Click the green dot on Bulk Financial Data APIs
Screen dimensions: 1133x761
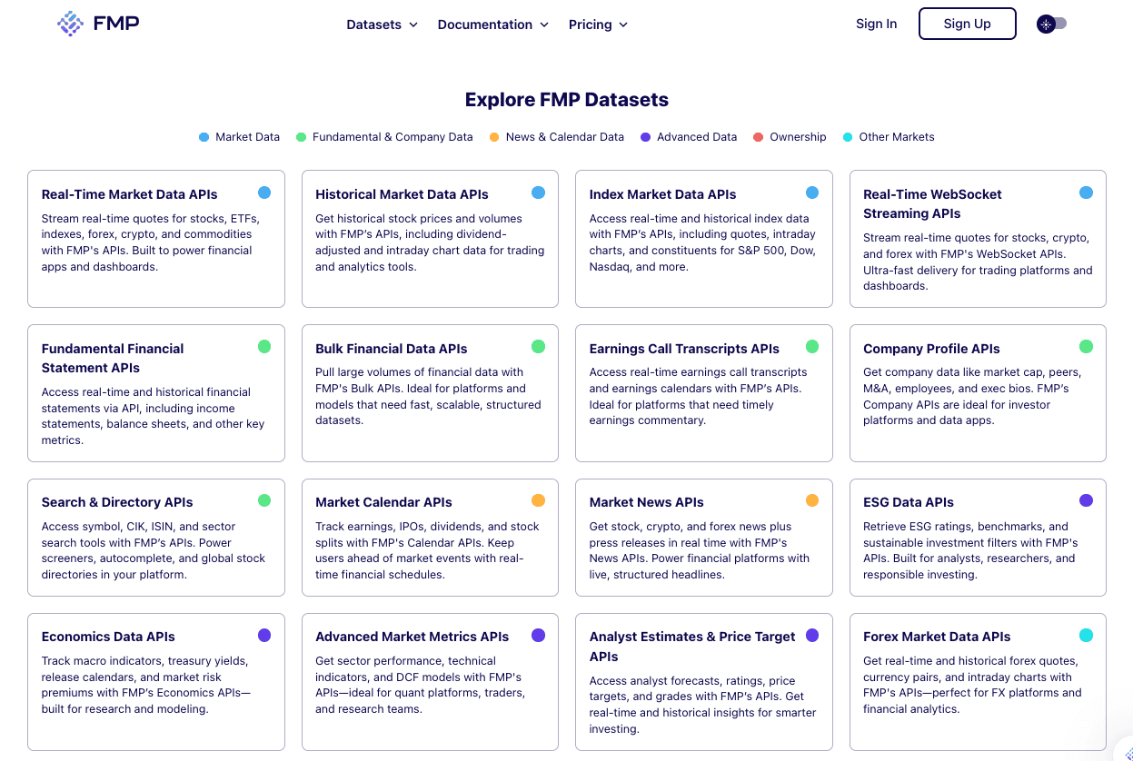(x=538, y=346)
